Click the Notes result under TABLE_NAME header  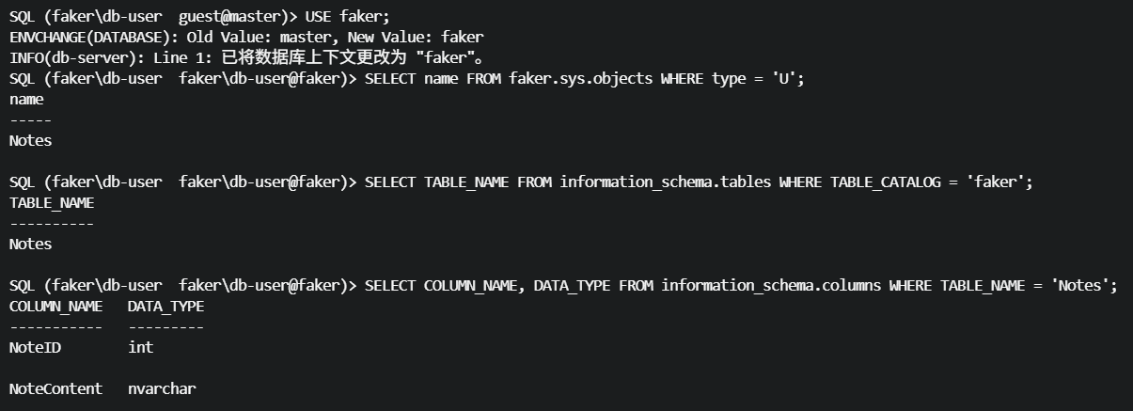click(30, 245)
